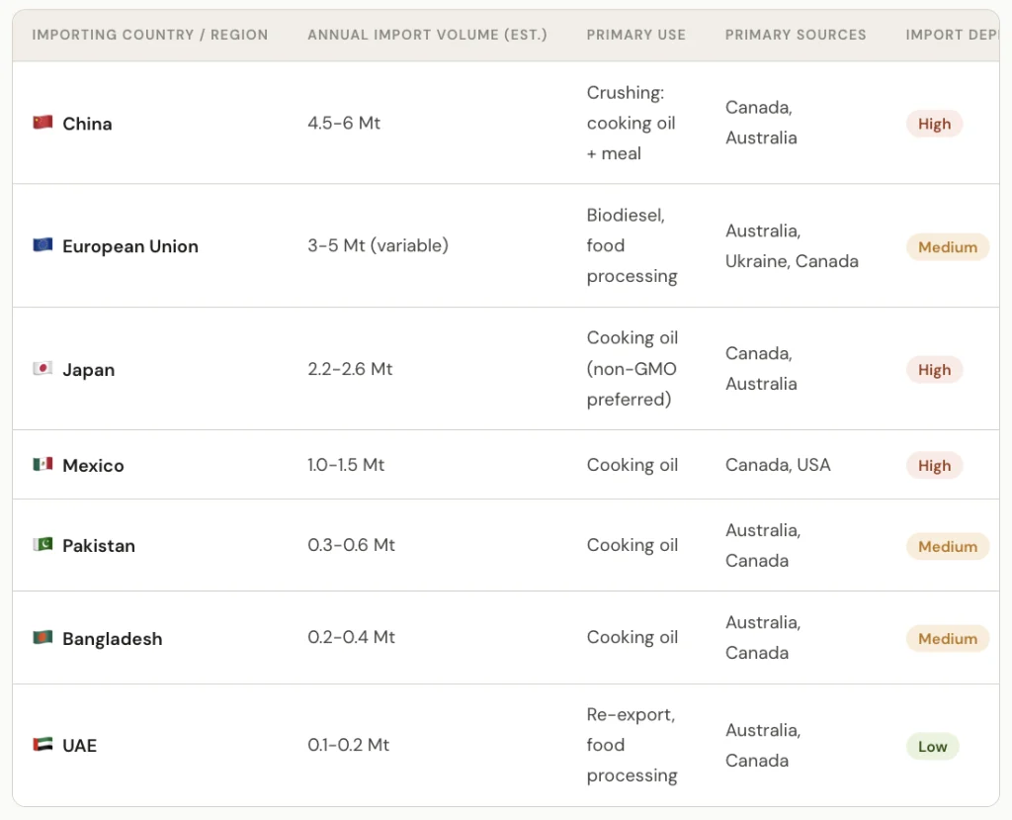Click the Importing Country / Region column header
1012x820 pixels.
150,35
